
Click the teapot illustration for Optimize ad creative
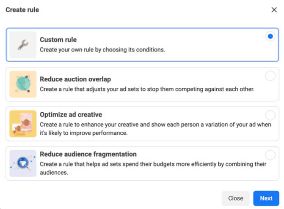pyautogui.click(x=23, y=124)
